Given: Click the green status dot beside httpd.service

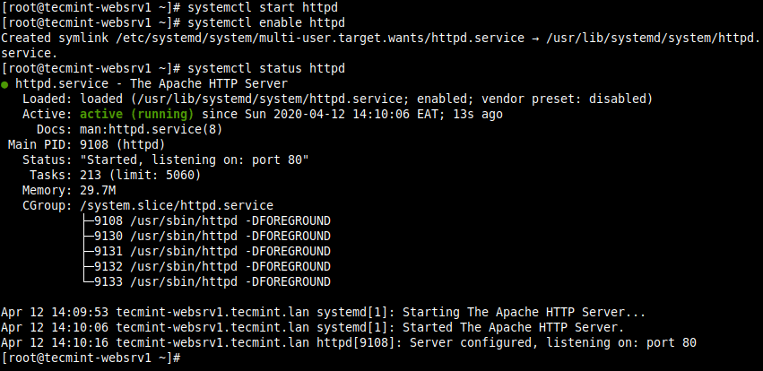Looking at the screenshot, I should pyautogui.click(x=5, y=84).
